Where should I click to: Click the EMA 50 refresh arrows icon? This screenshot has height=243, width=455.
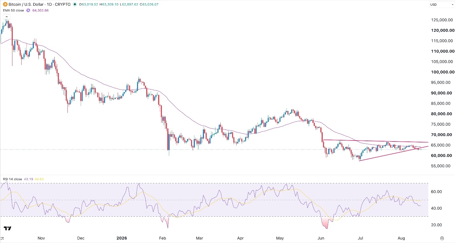tap(28, 10)
